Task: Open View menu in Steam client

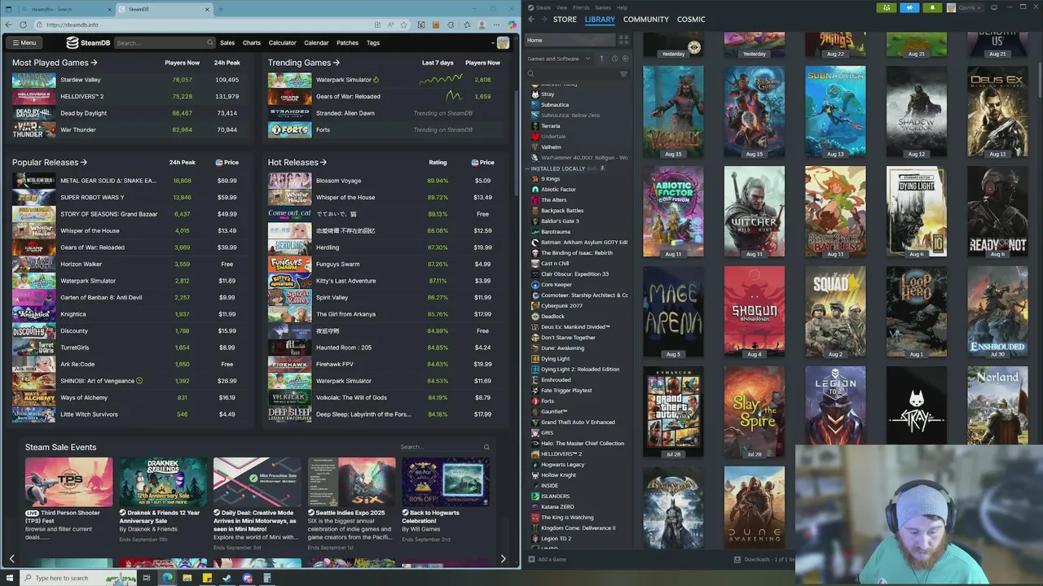Action: tap(561, 7)
